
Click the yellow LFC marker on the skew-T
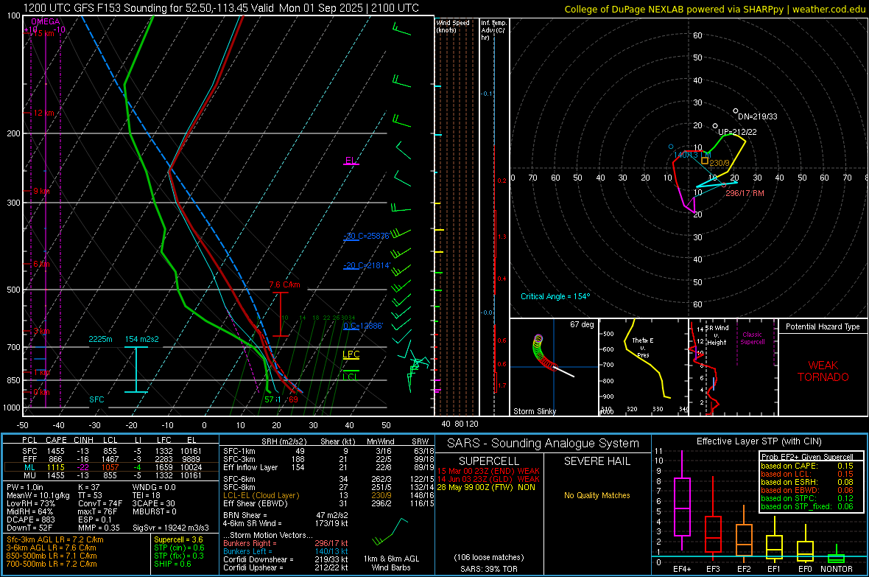(351, 355)
